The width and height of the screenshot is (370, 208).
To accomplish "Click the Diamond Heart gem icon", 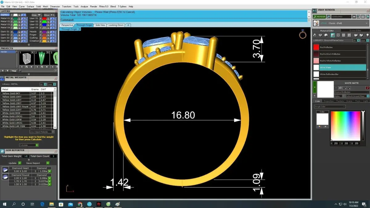I will pyautogui.click(x=5, y=170).
